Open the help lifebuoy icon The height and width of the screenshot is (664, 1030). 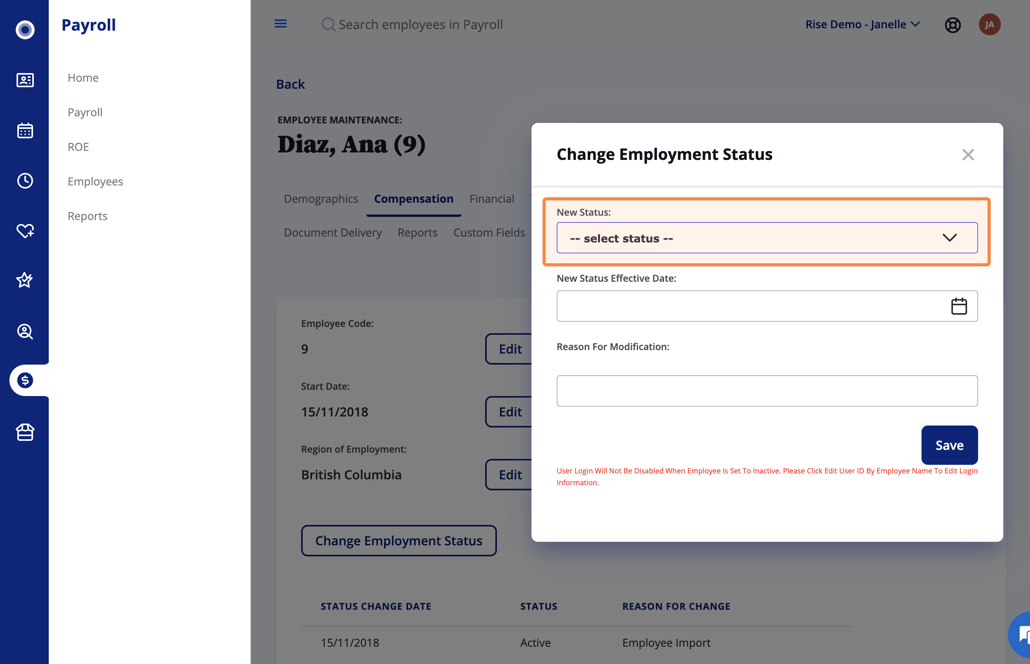tap(953, 25)
